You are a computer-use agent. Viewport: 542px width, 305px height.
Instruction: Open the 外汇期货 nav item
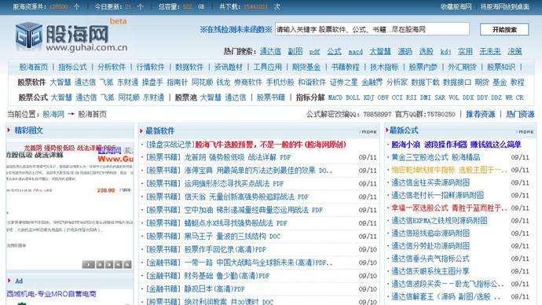pyautogui.click(x=462, y=67)
